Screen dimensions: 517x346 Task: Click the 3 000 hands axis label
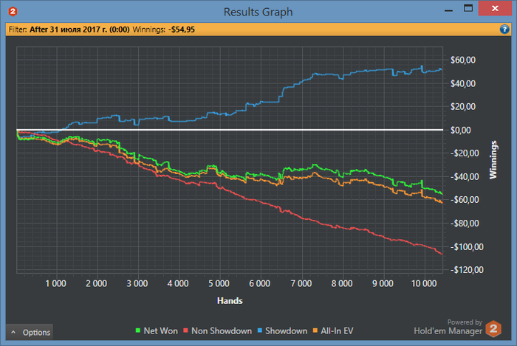137,283
